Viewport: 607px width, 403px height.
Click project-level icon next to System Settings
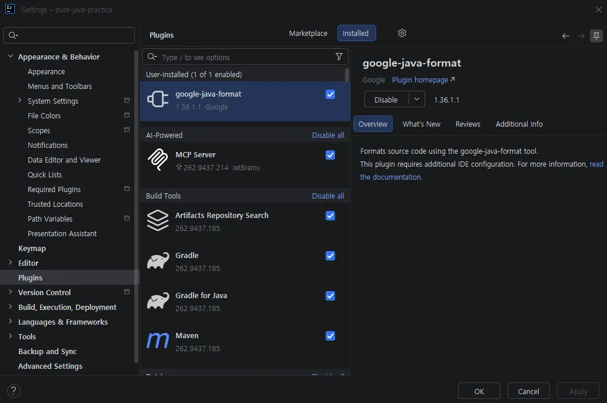click(x=127, y=100)
